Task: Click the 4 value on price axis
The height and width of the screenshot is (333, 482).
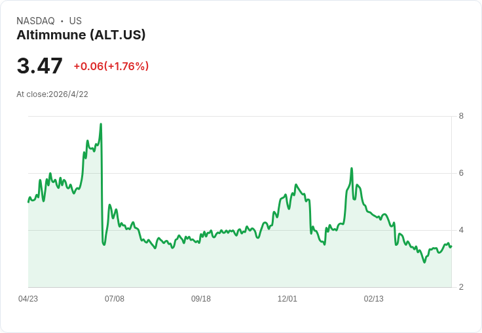Action: 461,230
